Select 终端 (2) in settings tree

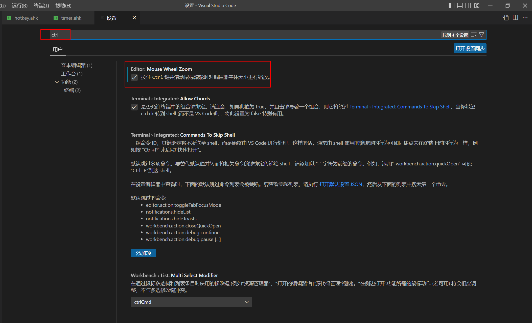click(x=72, y=90)
